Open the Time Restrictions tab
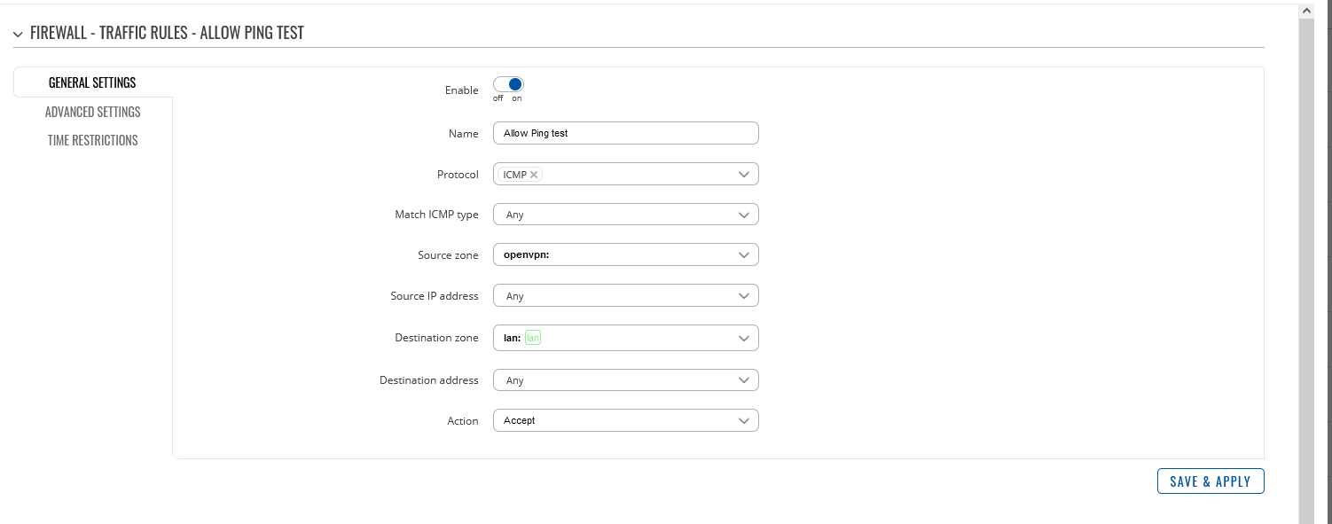The image size is (1332, 524). point(93,140)
